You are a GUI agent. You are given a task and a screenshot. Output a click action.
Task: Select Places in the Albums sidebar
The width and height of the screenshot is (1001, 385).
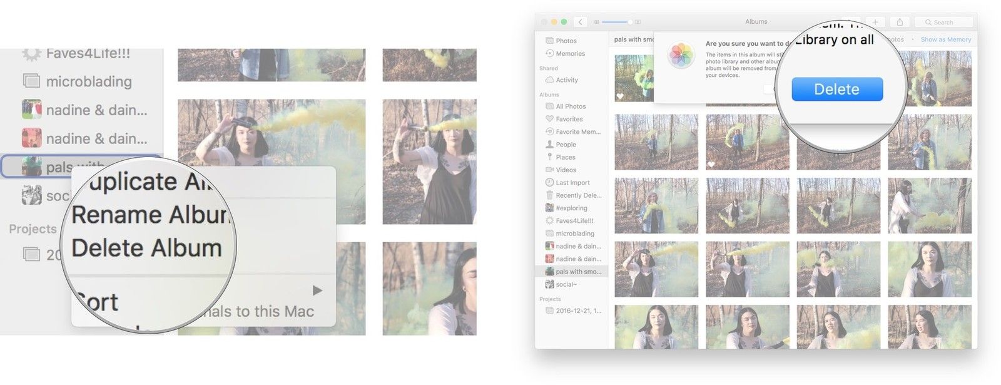tap(565, 157)
